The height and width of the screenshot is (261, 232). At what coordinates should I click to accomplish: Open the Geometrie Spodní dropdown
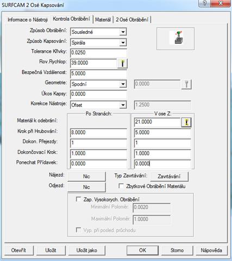coord(123,84)
